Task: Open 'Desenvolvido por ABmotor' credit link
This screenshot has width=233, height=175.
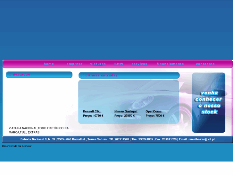Action: [17, 146]
